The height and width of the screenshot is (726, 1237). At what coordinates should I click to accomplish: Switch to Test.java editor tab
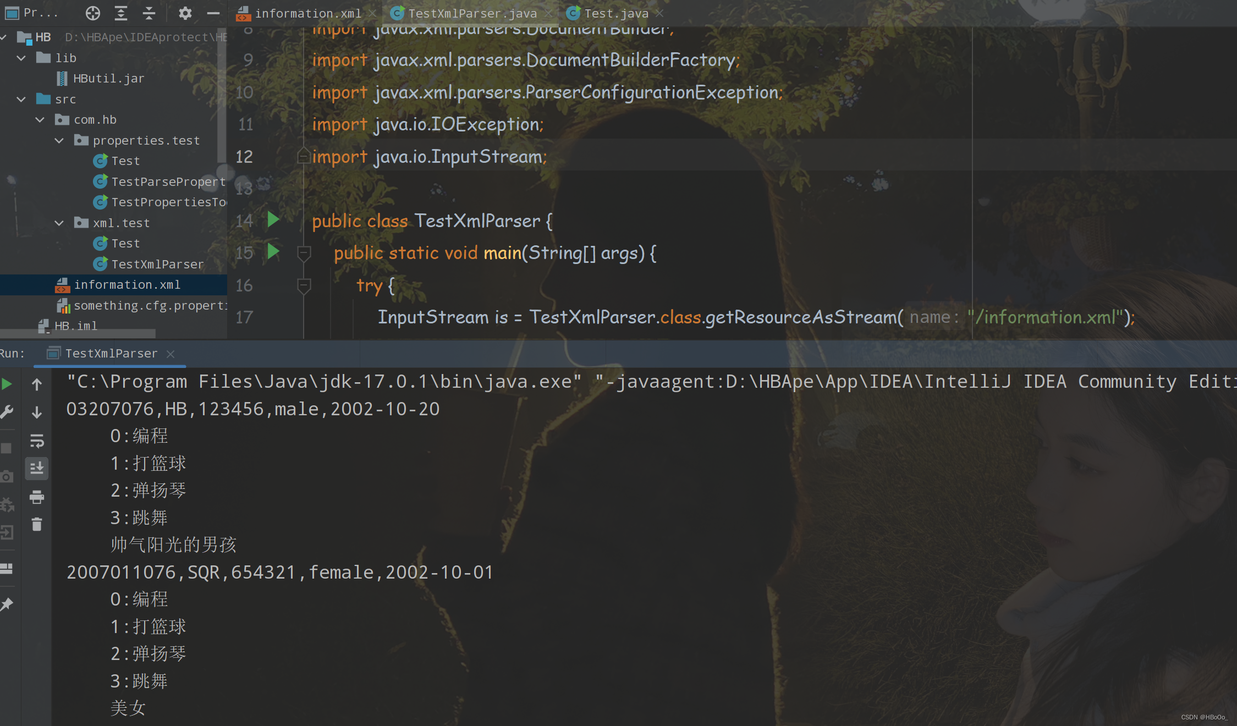click(x=616, y=13)
